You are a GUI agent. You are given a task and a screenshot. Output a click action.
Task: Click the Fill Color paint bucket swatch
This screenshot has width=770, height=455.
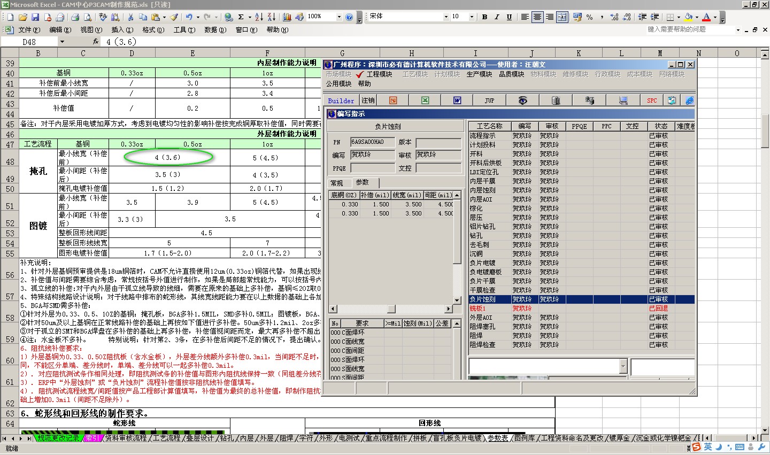coord(689,17)
